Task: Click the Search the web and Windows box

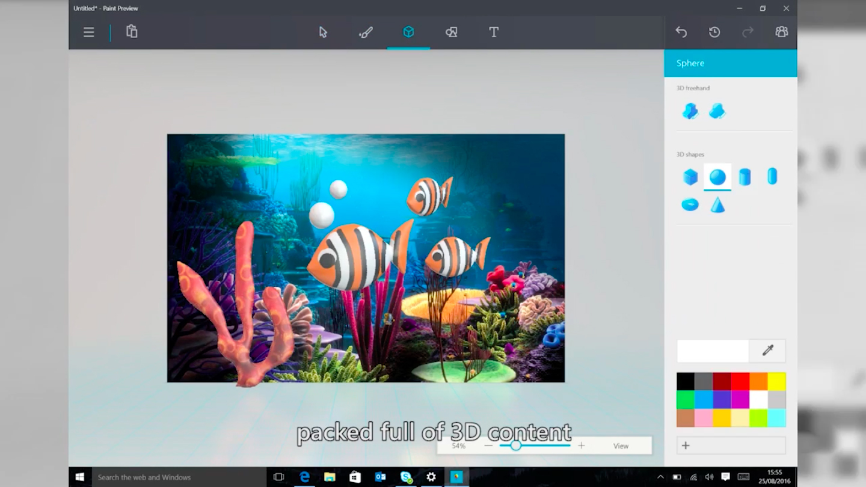Action: tap(178, 477)
